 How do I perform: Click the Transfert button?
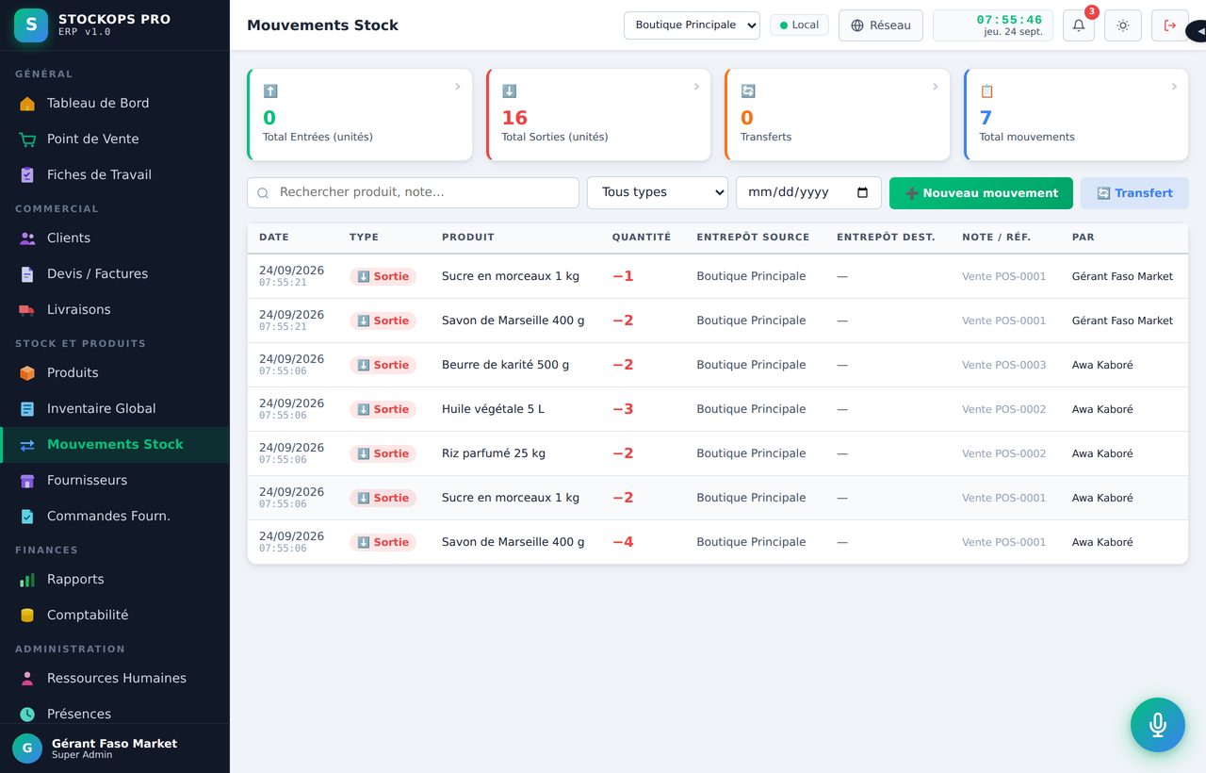tap(1134, 193)
